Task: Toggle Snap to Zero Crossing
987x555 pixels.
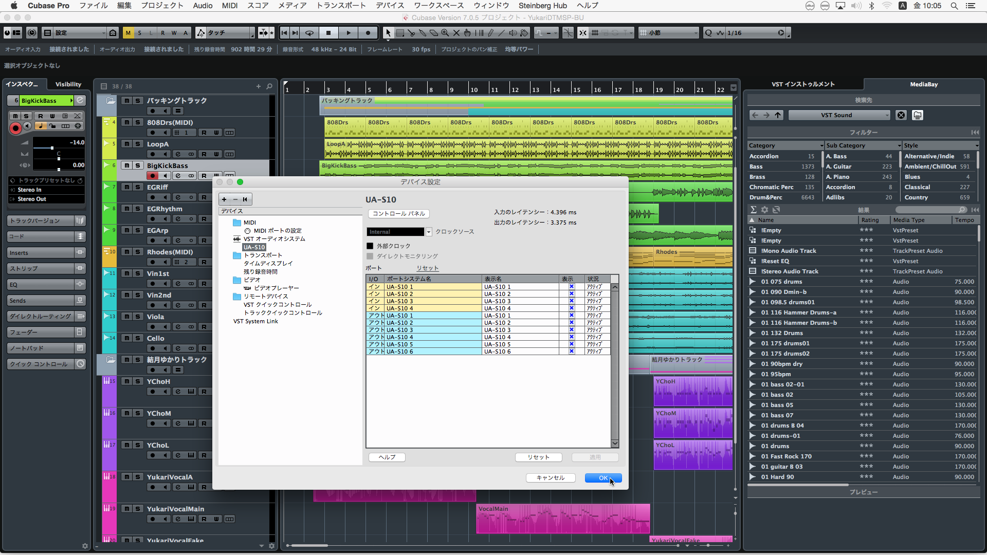Action: 568,33
